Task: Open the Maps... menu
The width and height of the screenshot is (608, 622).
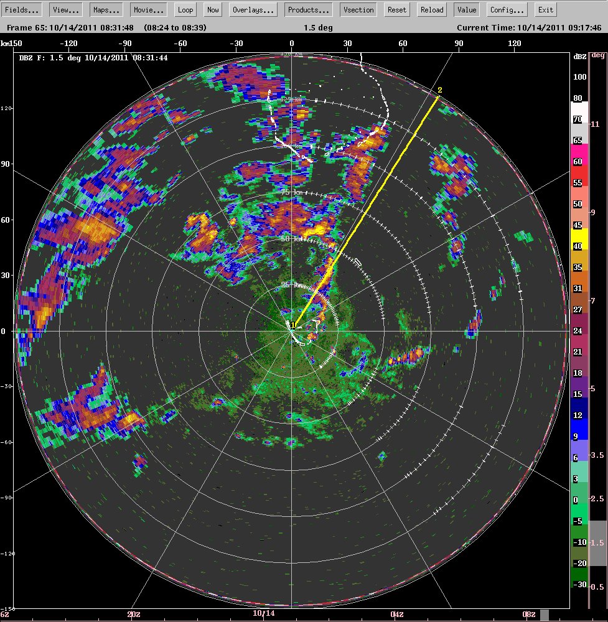Action: [106, 10]
